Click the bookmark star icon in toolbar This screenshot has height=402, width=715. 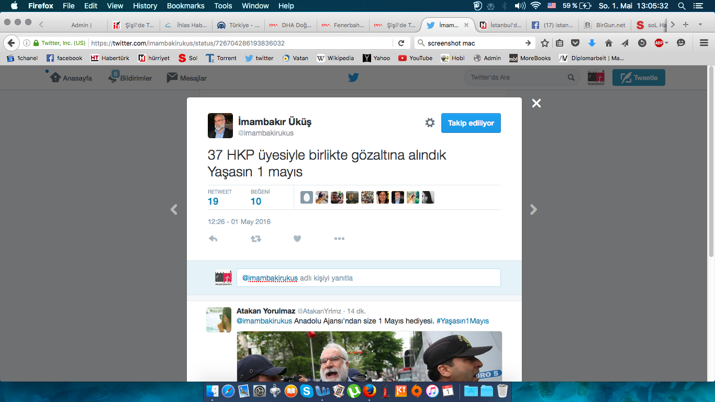[x=545, y=43]
